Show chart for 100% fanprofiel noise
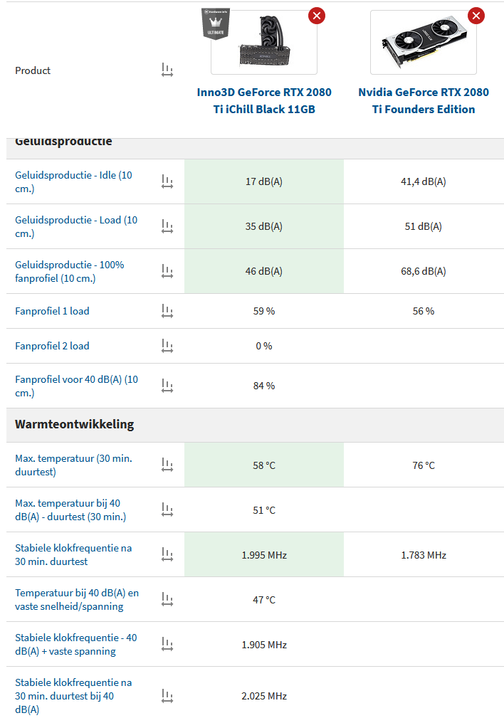This screenshot has height=718, width=504. pos(167,271)
